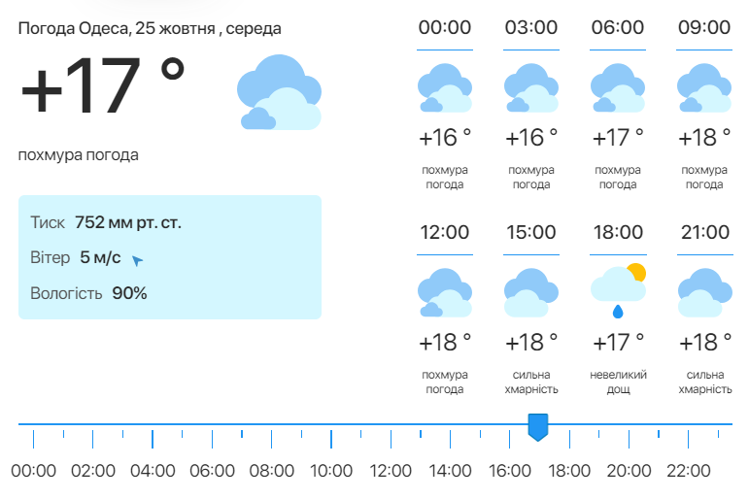The width and height of the screenshot is (749, 499).
Task: Click the 22:00 label on the timeline
Action: pyautogui.click(x=688, y=471)
